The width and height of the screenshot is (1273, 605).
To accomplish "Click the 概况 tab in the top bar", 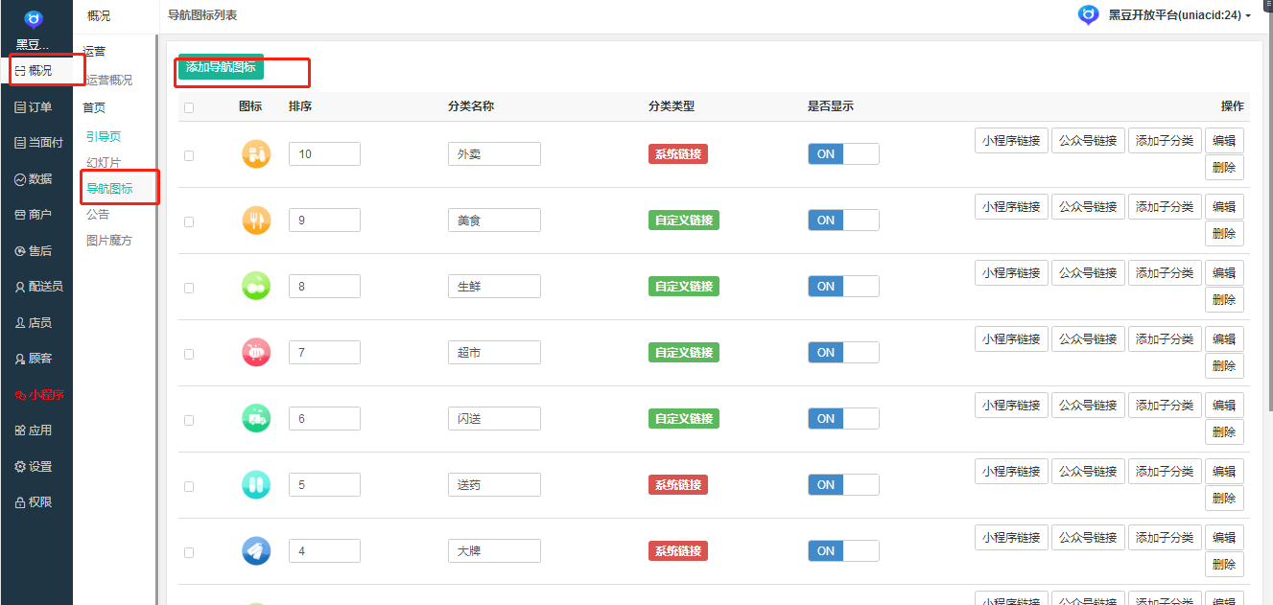I will coord(100,15).
